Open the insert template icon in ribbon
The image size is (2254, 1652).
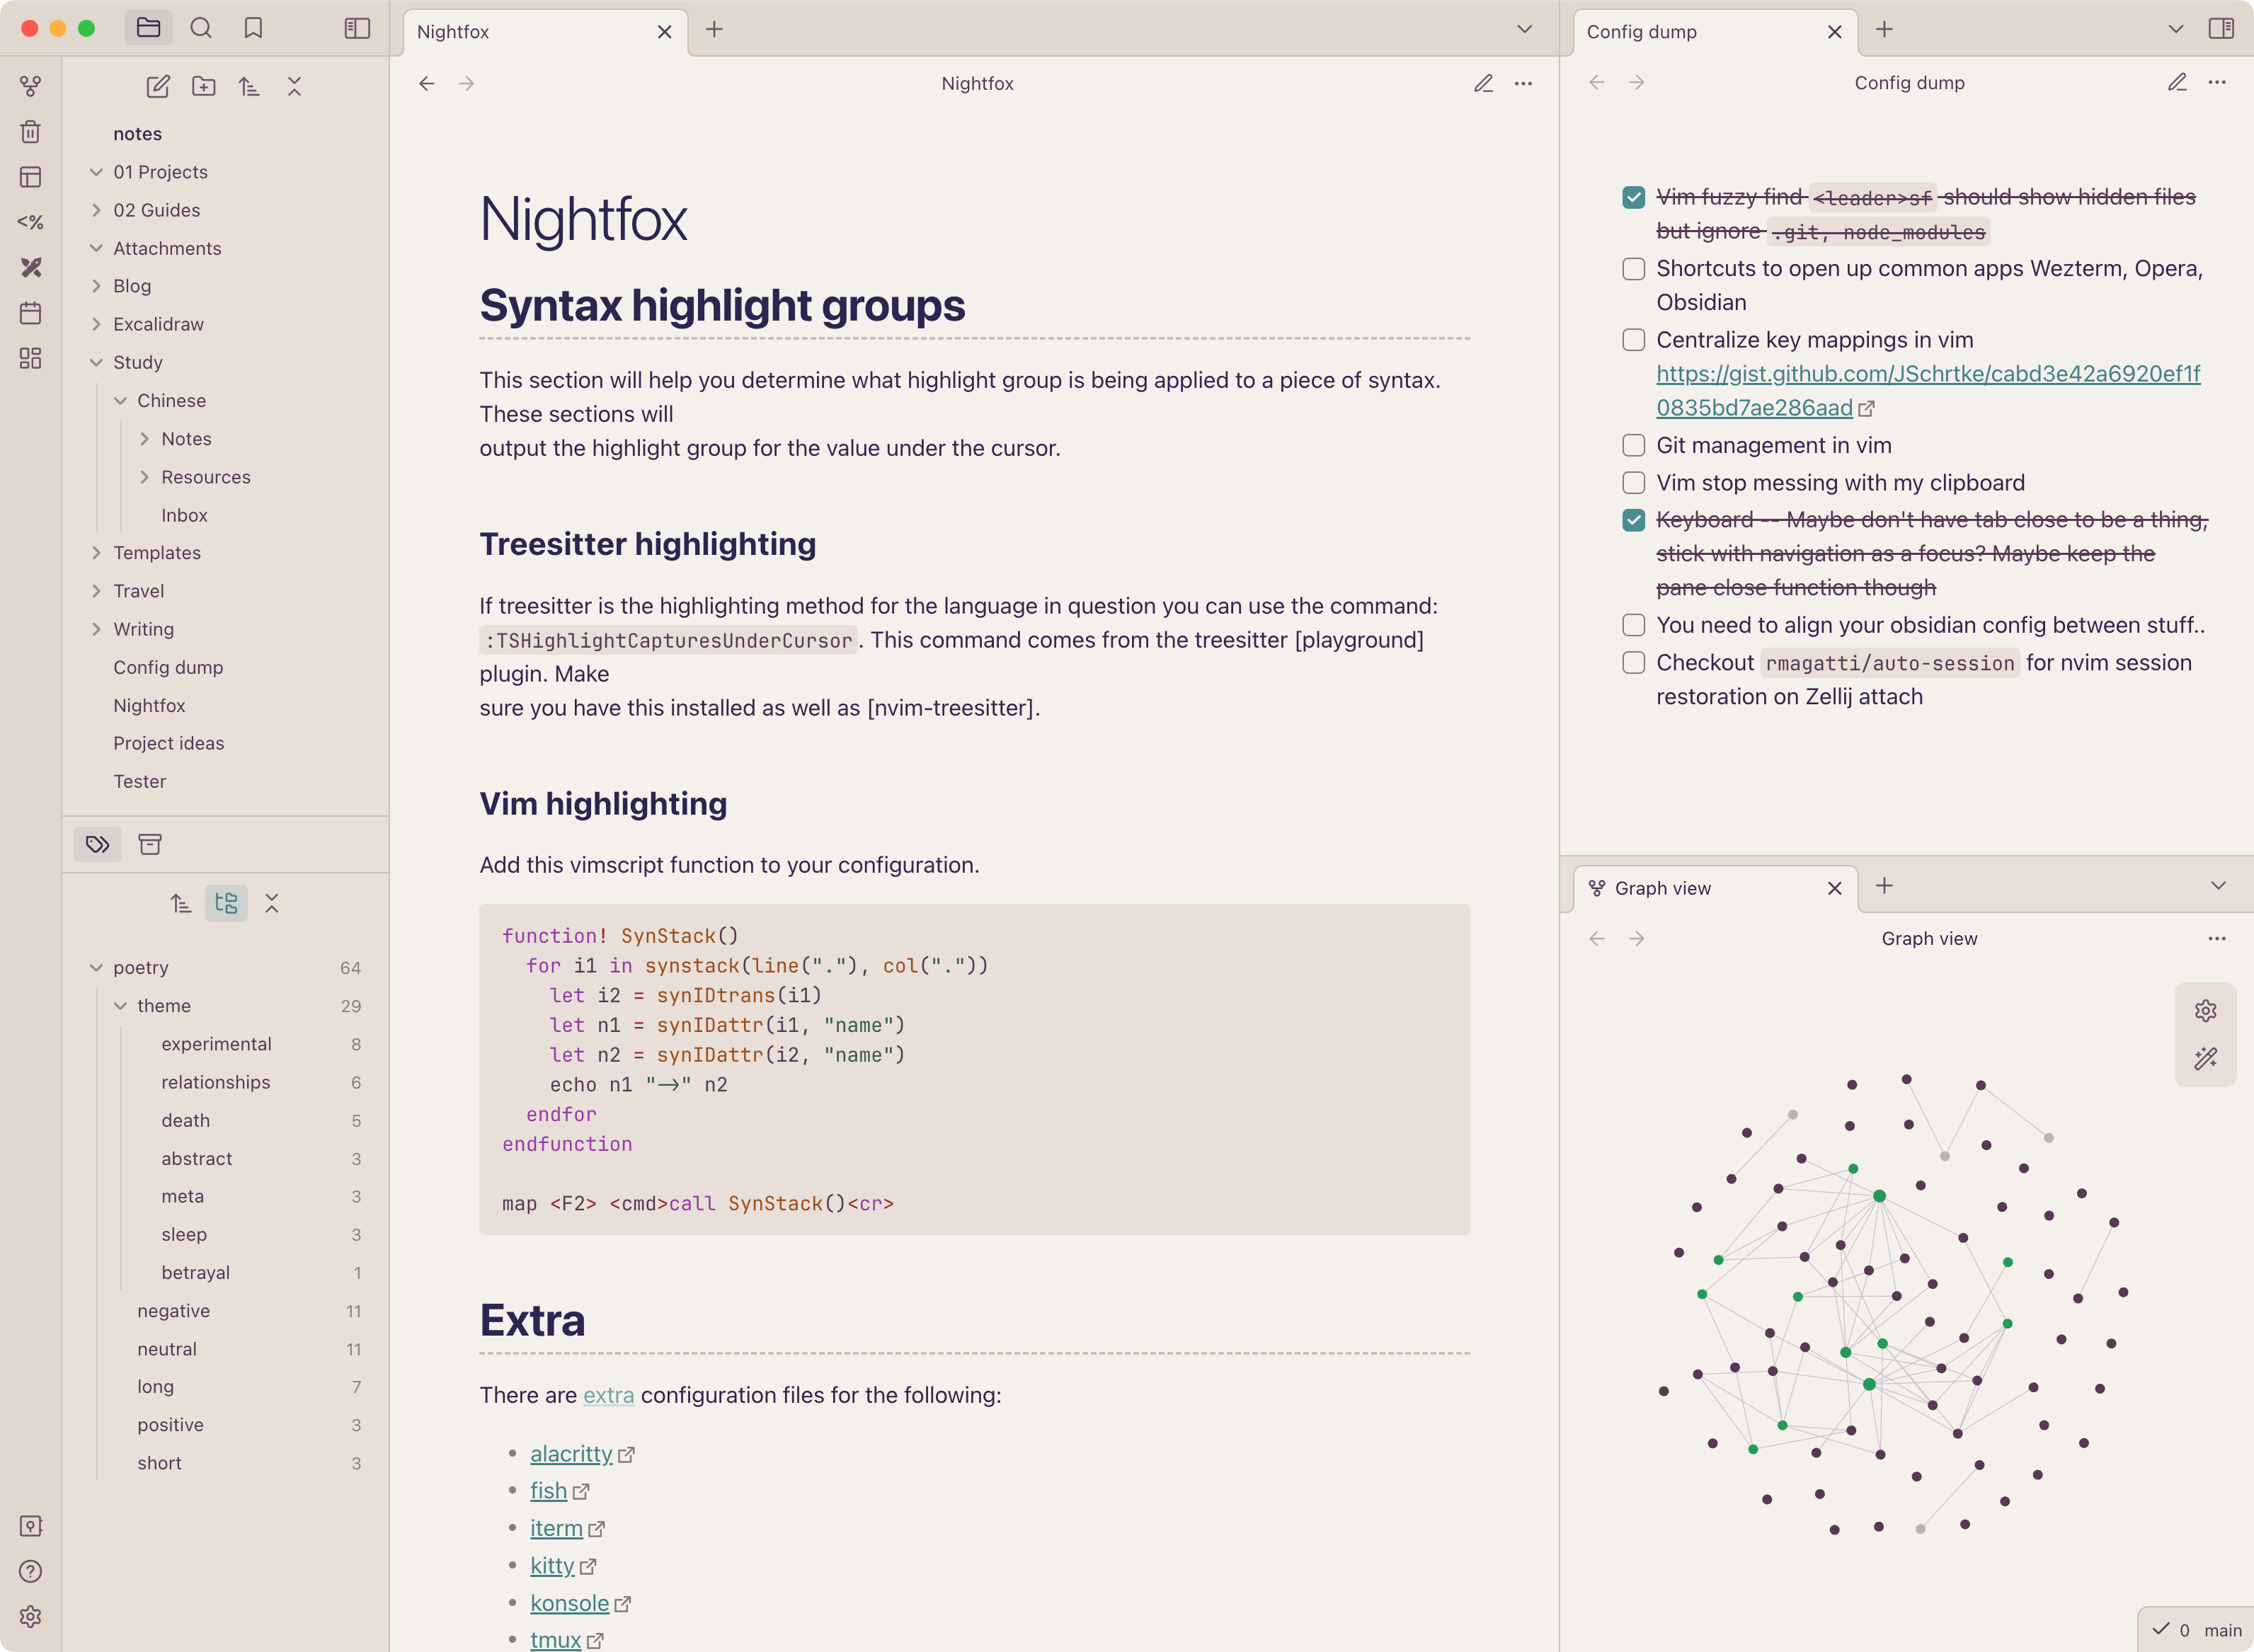31,222
